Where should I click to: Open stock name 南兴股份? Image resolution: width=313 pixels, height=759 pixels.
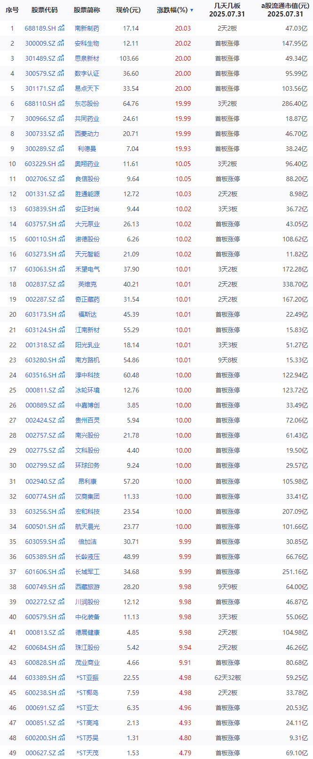coord(87,435)
